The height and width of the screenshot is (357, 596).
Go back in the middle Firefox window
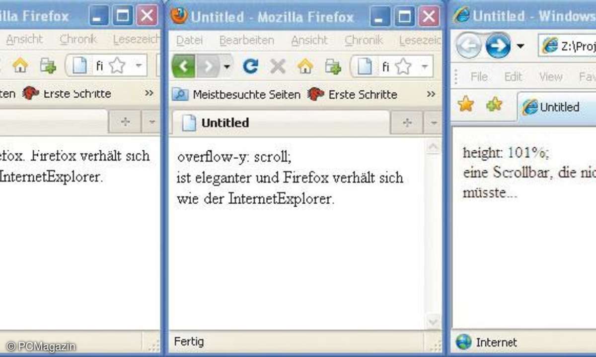[x=183, y=66]
